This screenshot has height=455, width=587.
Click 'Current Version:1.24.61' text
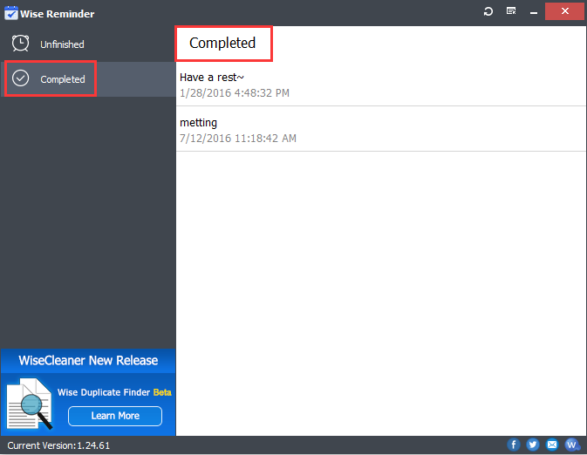point(58,445)
